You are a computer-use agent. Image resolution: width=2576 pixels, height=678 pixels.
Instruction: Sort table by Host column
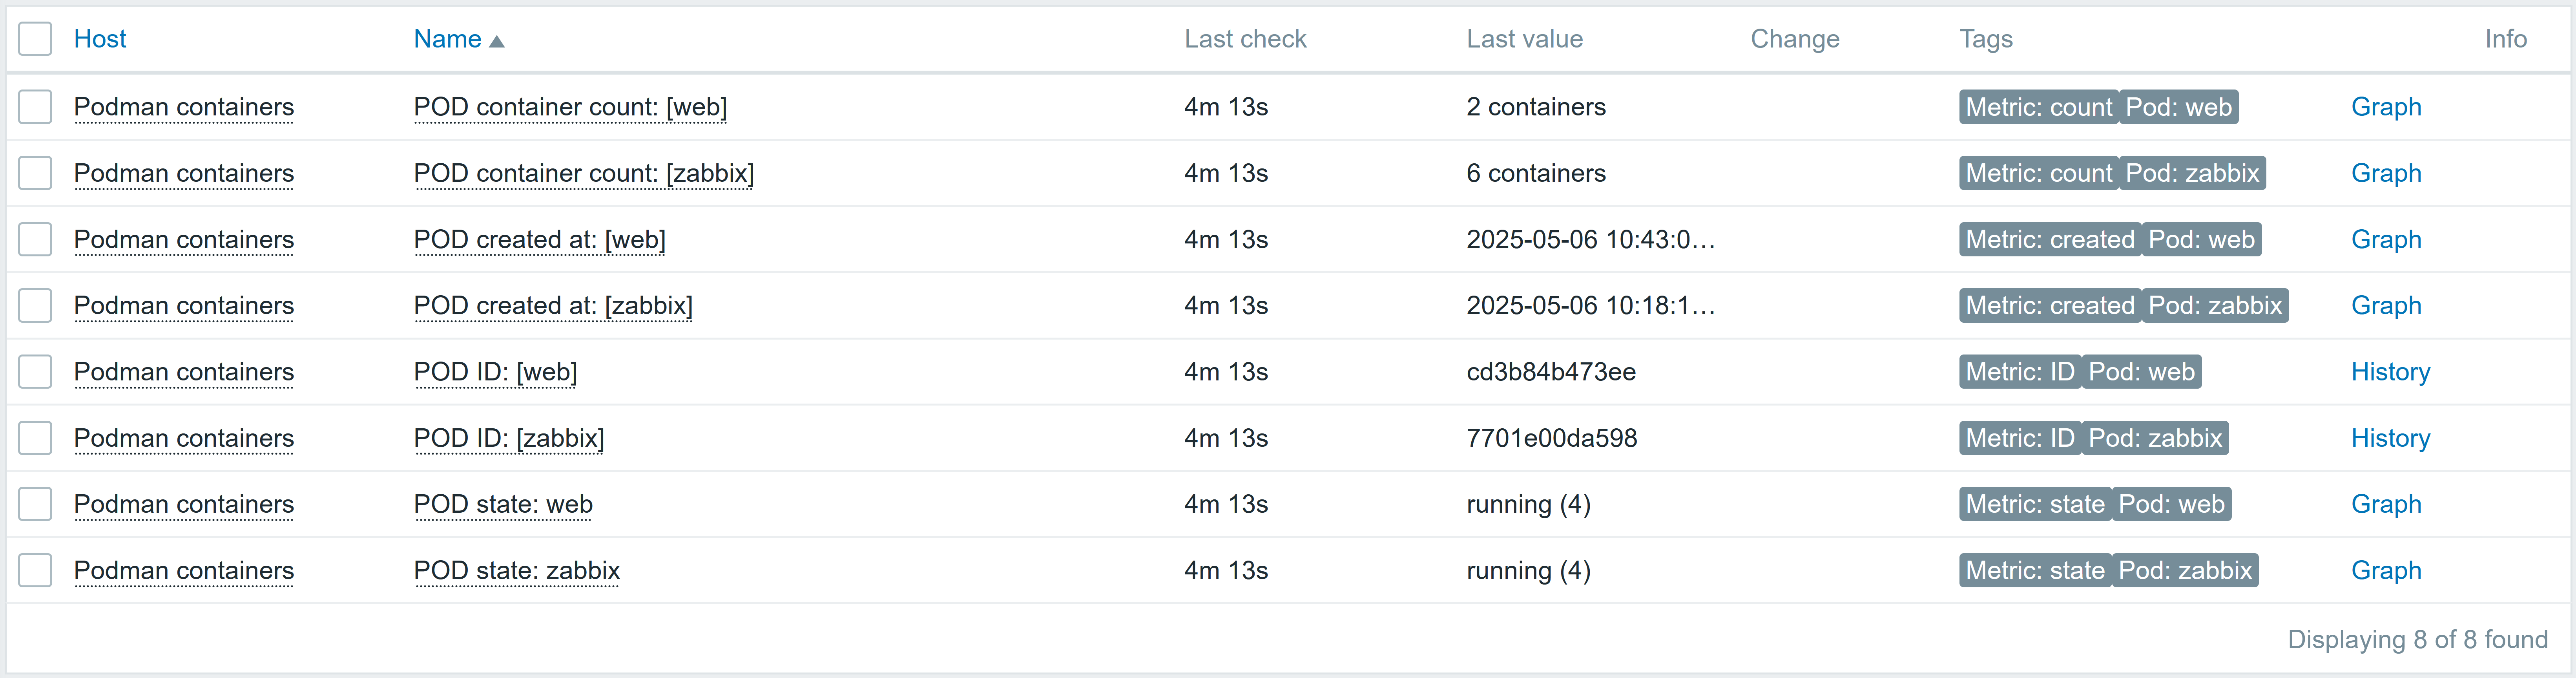point(100,39)
